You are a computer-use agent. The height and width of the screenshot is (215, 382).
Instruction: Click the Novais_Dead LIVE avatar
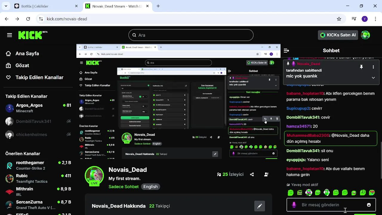click(94, 176)
